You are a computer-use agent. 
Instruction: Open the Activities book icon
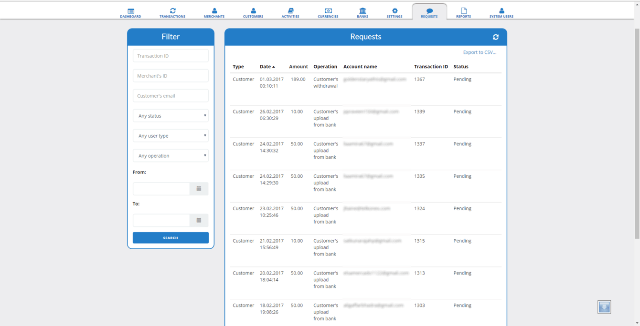[290, 11]
